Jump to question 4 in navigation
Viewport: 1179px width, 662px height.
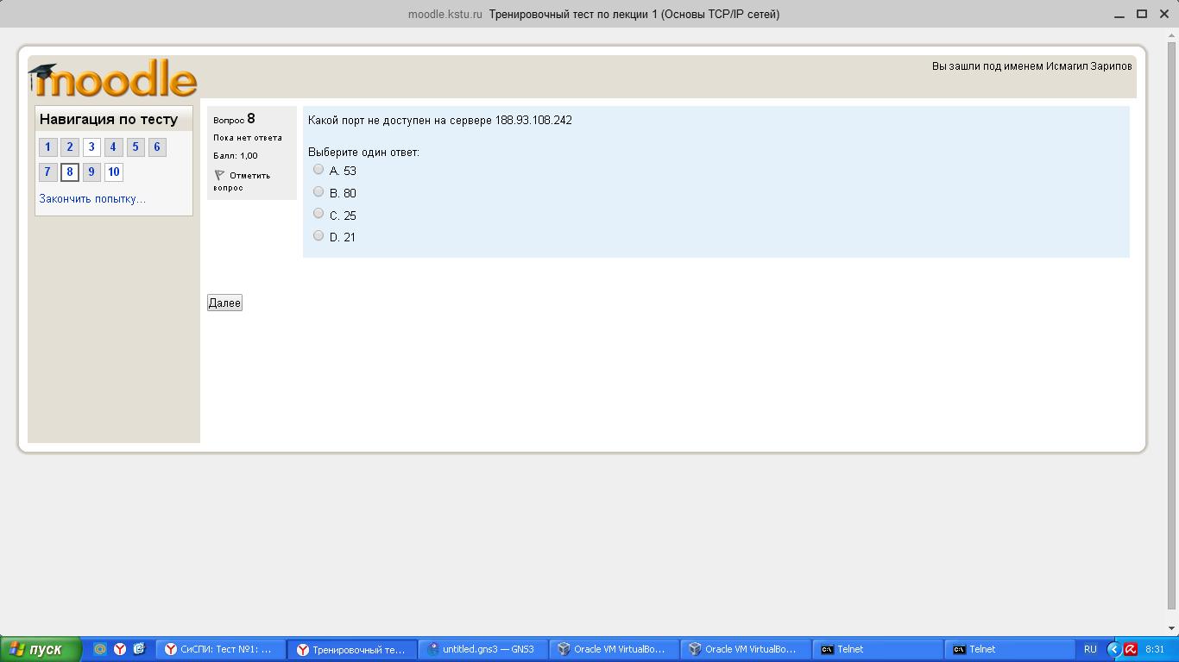tap(113, 147)
